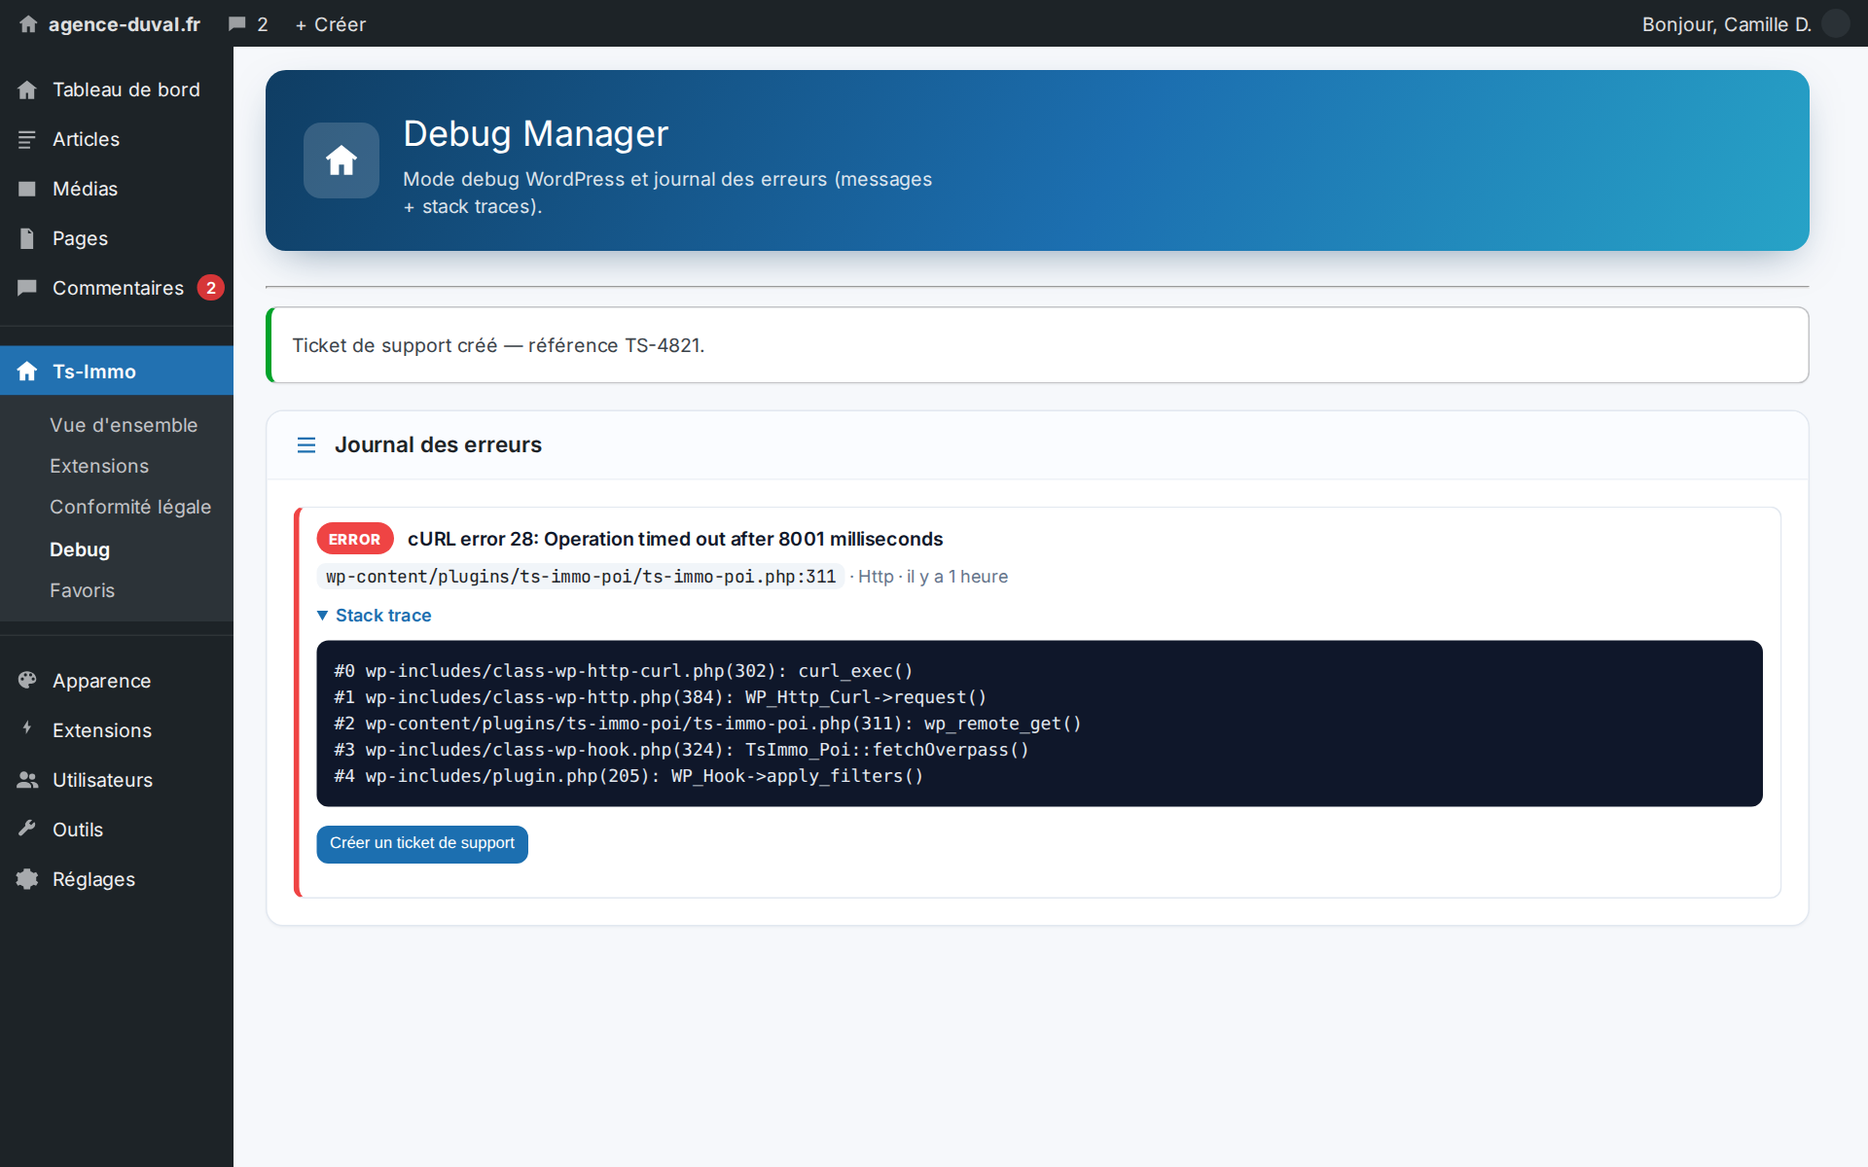Click the Debug Manager heading

pyautogui.click(x=536, y=133)
